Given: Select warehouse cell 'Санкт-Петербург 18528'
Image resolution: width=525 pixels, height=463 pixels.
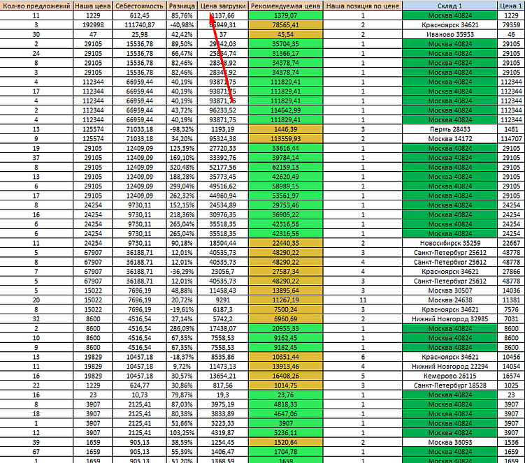Looking at the screenshot, I should [x=450, y=385].
